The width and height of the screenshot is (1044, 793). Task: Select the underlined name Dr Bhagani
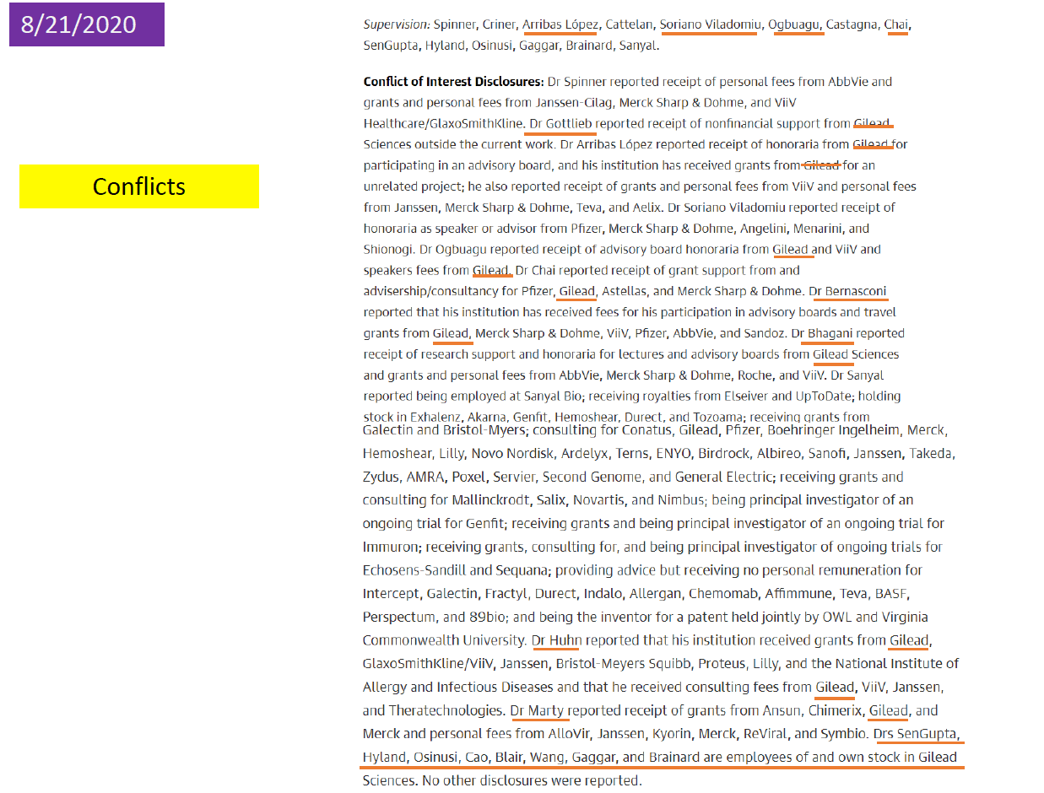coord(822,333)
